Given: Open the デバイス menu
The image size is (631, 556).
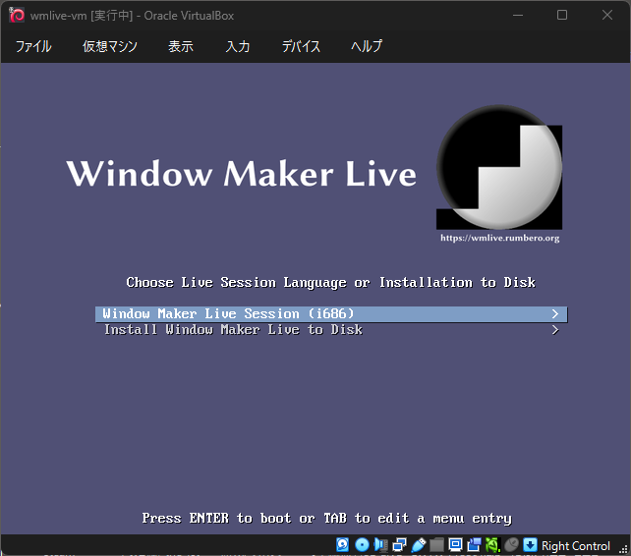Looking at the screenshot, I should pyautogui.click(x=301, y=46).
